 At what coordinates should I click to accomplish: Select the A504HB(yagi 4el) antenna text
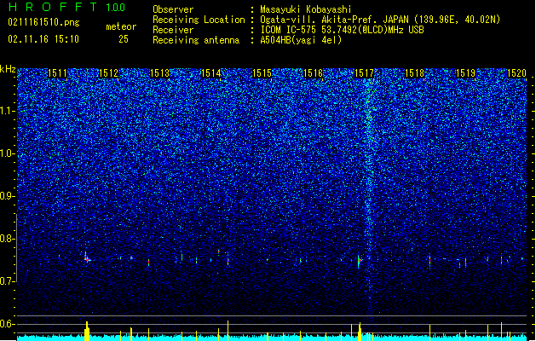(301, 40)
